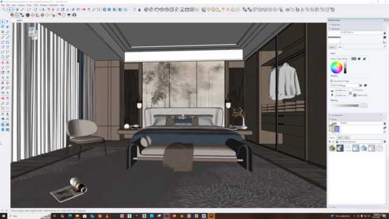
Task: Switch to Materials Edit tab
Action: coord(340,47)
